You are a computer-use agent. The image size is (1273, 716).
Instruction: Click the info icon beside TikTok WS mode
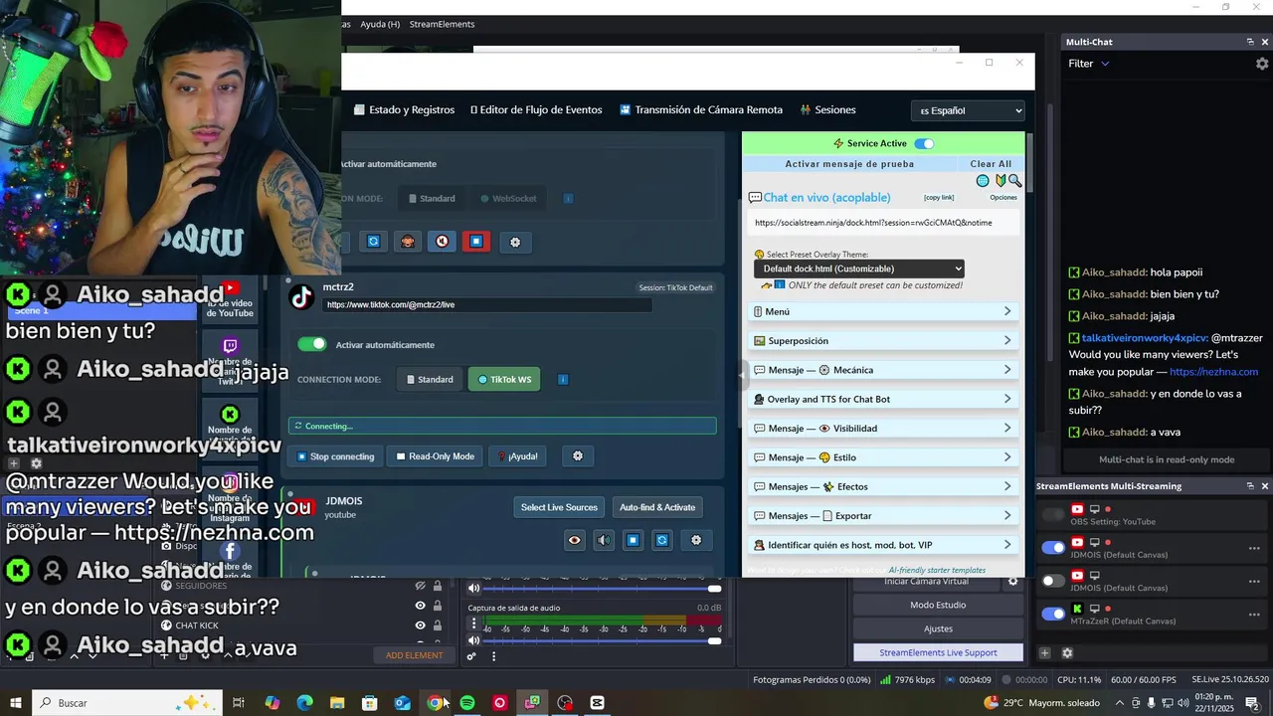(563, 380)
